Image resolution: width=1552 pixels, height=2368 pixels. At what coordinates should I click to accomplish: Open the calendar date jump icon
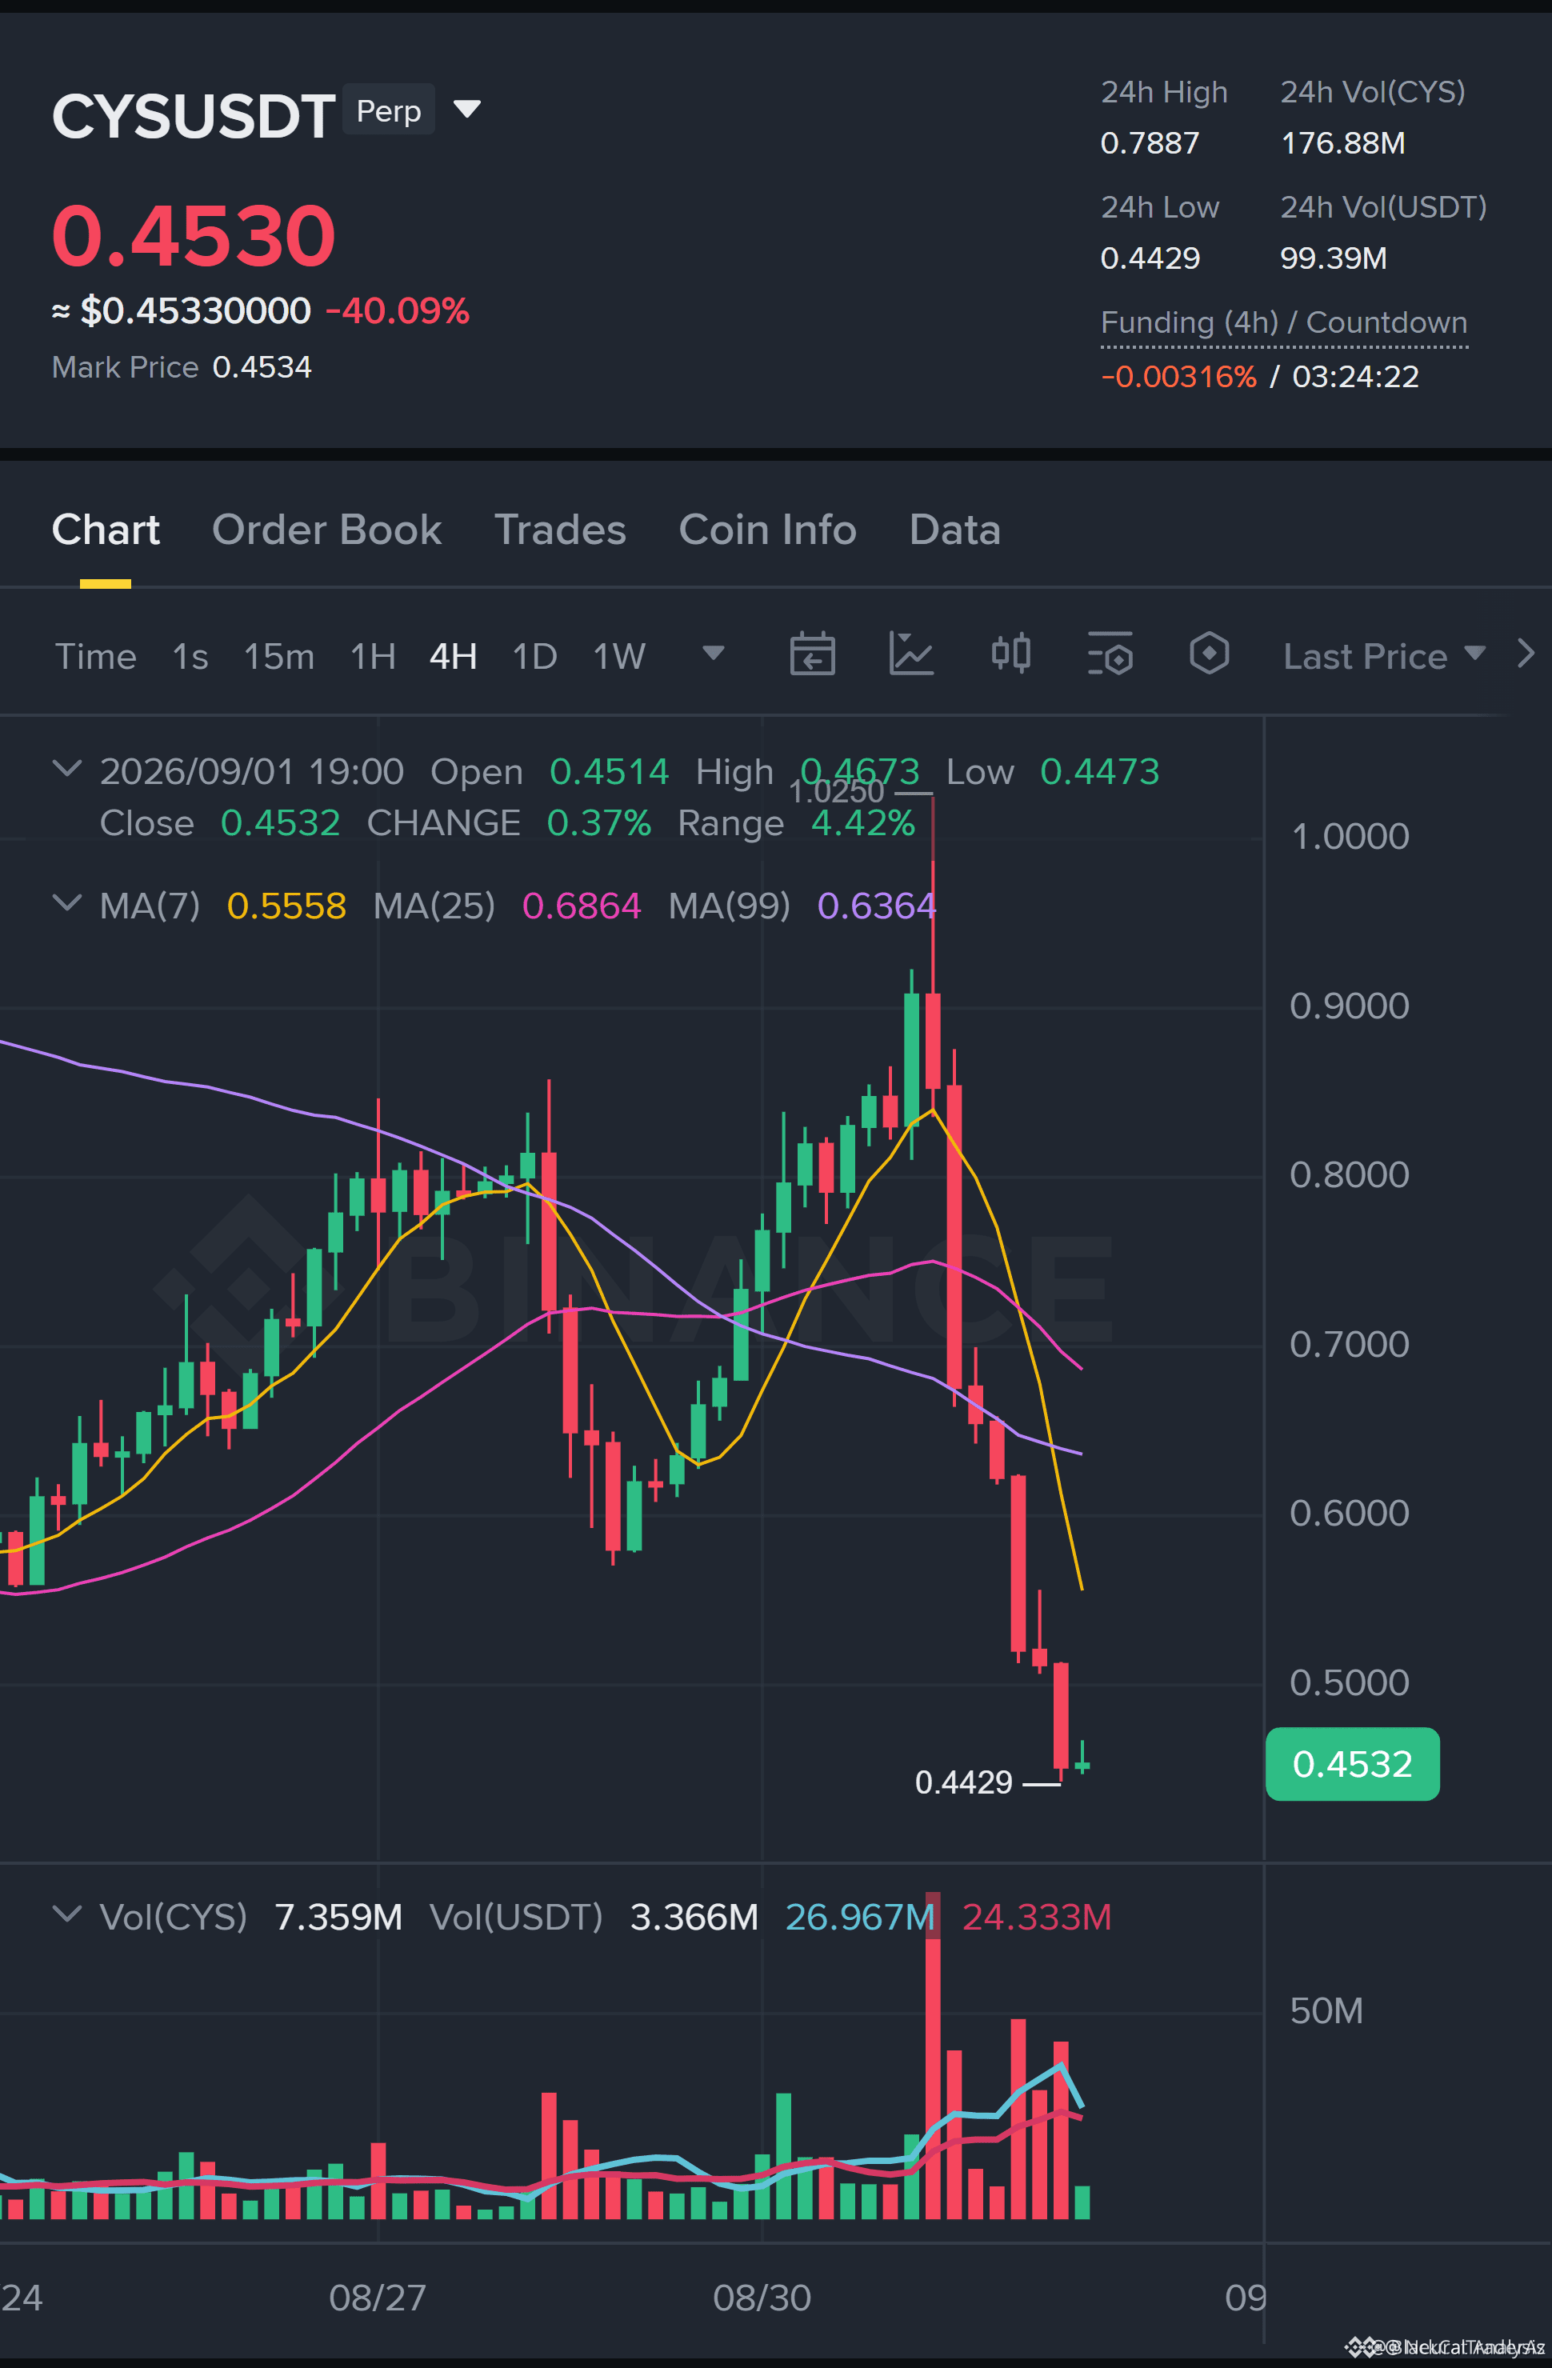pos(812,654)
